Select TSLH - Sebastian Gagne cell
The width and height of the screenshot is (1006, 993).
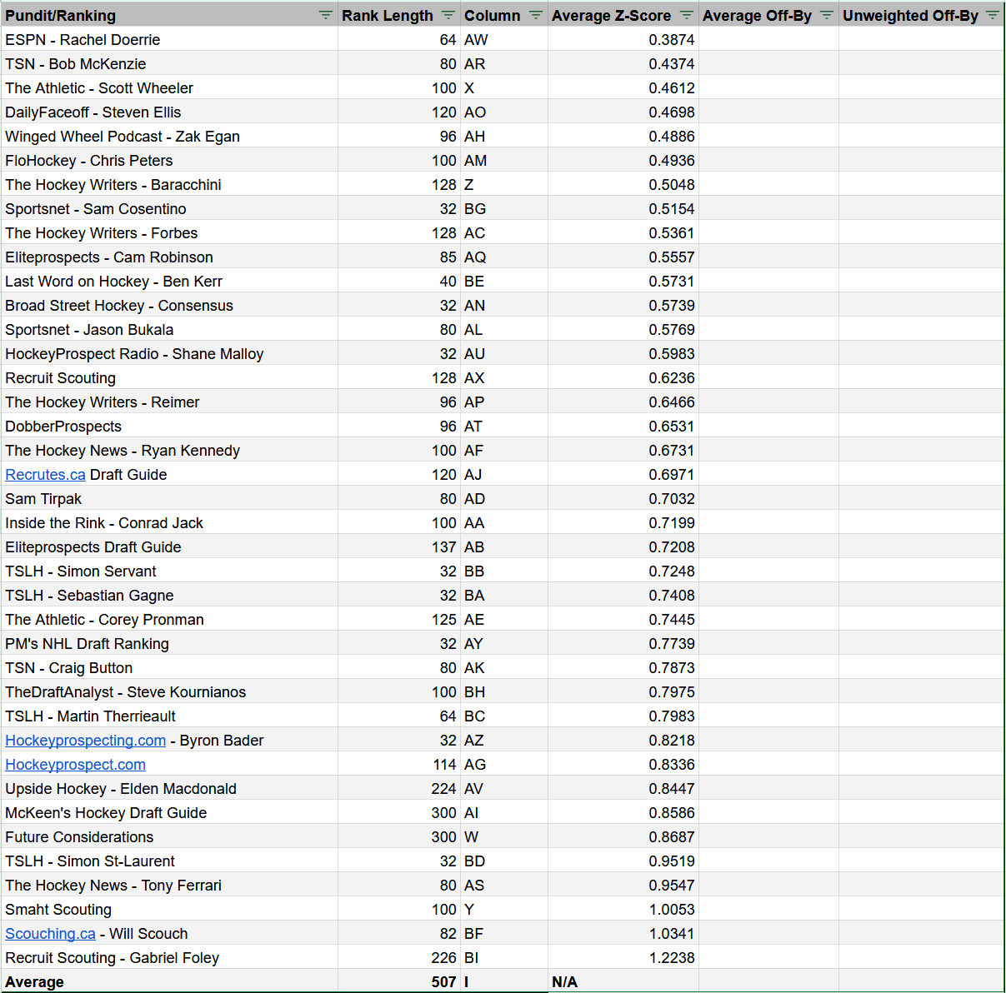click(169, 595)
